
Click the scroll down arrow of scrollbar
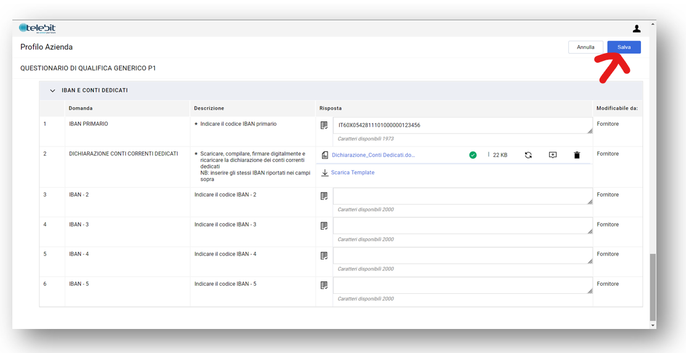(x=653, y=325)
